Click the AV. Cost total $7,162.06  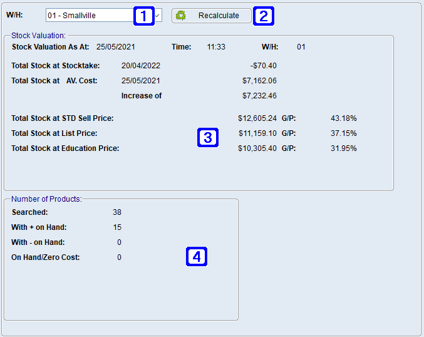pos(259,81)
